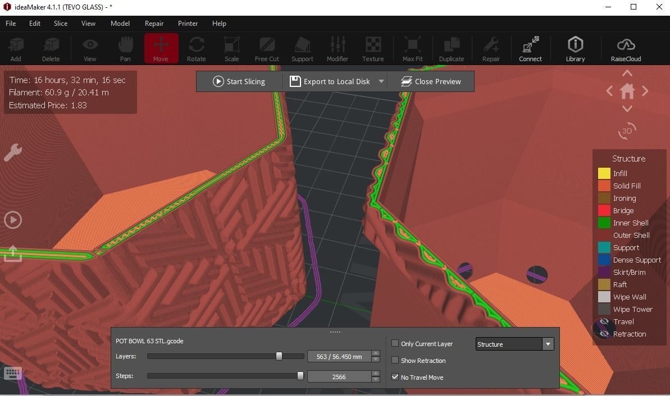Click the yellow Infill color swatch
The height and width of the screenshot is (396, 670).
(x=604, y=173)
